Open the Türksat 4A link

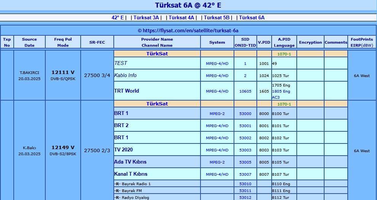click(181, 17)
